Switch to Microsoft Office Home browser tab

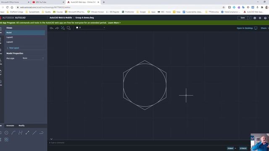pyautogui.click(x=15, y=2)
